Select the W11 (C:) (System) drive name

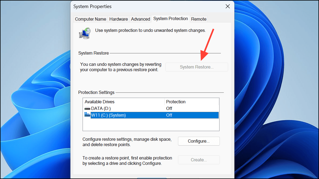108,115
